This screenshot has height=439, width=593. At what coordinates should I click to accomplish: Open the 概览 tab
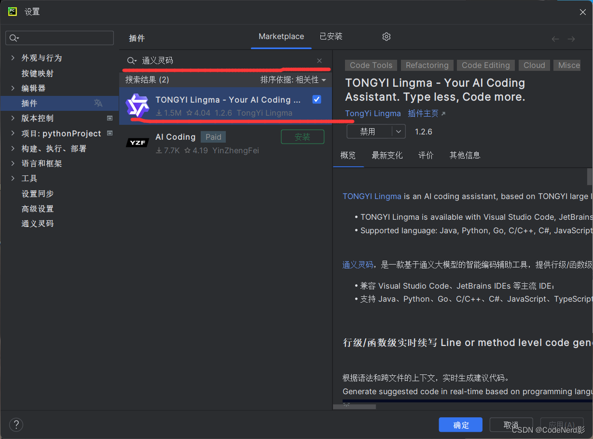348,155
